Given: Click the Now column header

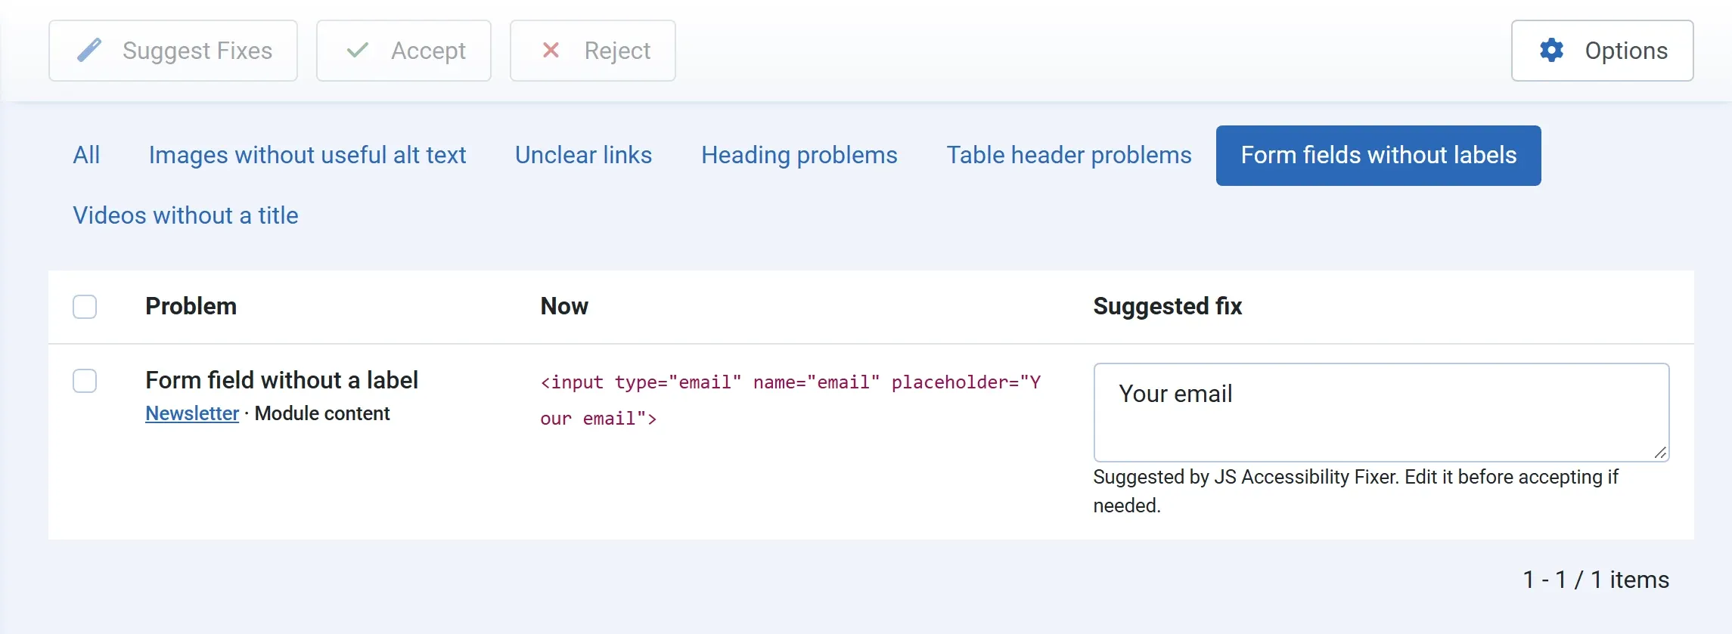Looking at the screenshot, I should click(564, 306).
